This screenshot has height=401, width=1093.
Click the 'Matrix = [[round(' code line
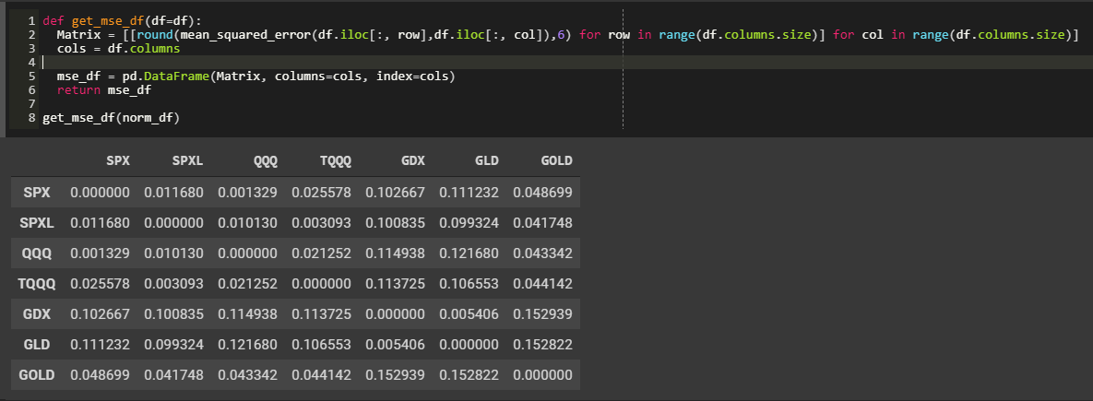coord(567,35)
